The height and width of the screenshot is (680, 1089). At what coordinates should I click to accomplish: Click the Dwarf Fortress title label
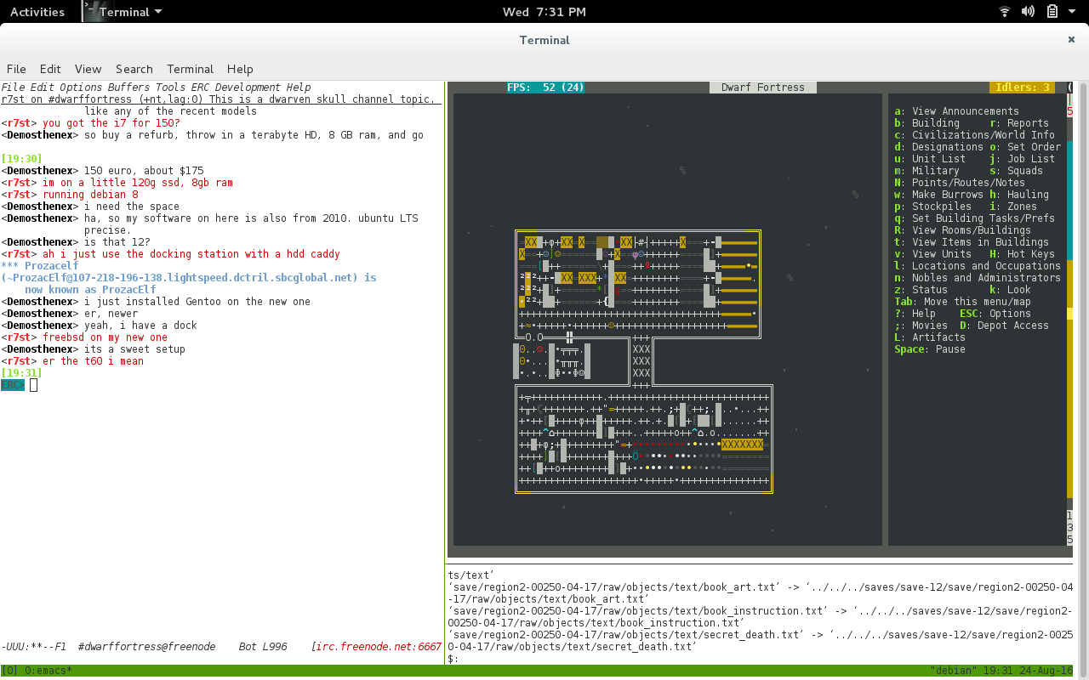[x=763, y=88]
